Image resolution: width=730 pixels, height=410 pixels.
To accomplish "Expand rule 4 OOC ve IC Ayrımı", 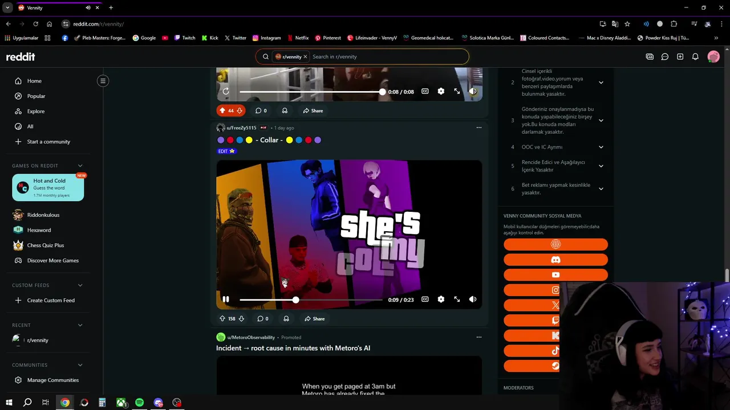I will [601, 147].
